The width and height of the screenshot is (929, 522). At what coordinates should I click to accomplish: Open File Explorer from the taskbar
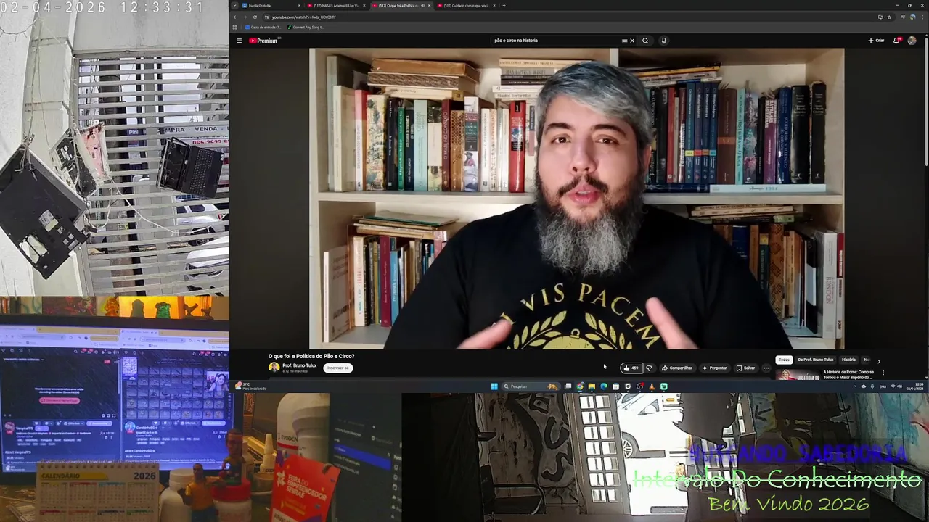coord(592,386)
